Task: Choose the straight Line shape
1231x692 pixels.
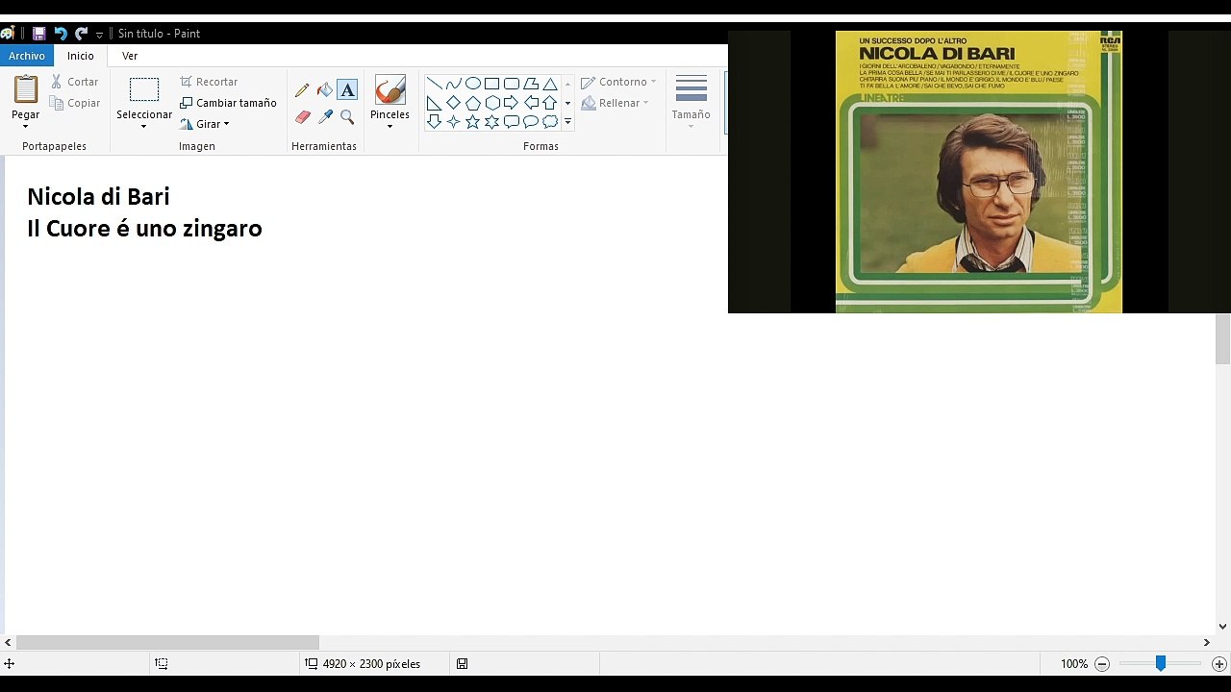Action: coord(435,84)
